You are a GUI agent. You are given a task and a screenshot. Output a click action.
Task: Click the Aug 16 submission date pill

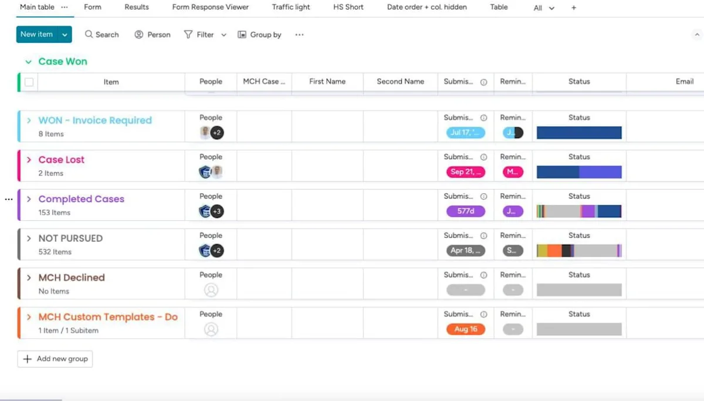[466, 329]
